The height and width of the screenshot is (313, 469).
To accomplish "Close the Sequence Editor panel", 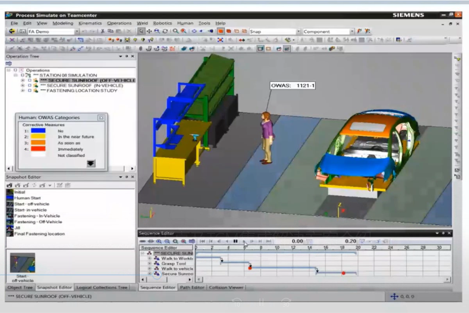I will click(x=449, y=233).
